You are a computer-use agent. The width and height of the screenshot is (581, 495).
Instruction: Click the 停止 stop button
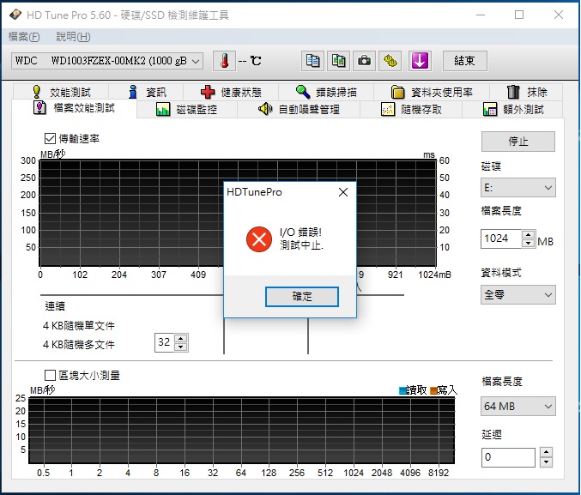(518, 142)
